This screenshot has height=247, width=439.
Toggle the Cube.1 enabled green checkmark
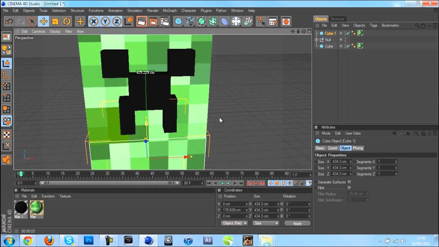click(348, 33)
